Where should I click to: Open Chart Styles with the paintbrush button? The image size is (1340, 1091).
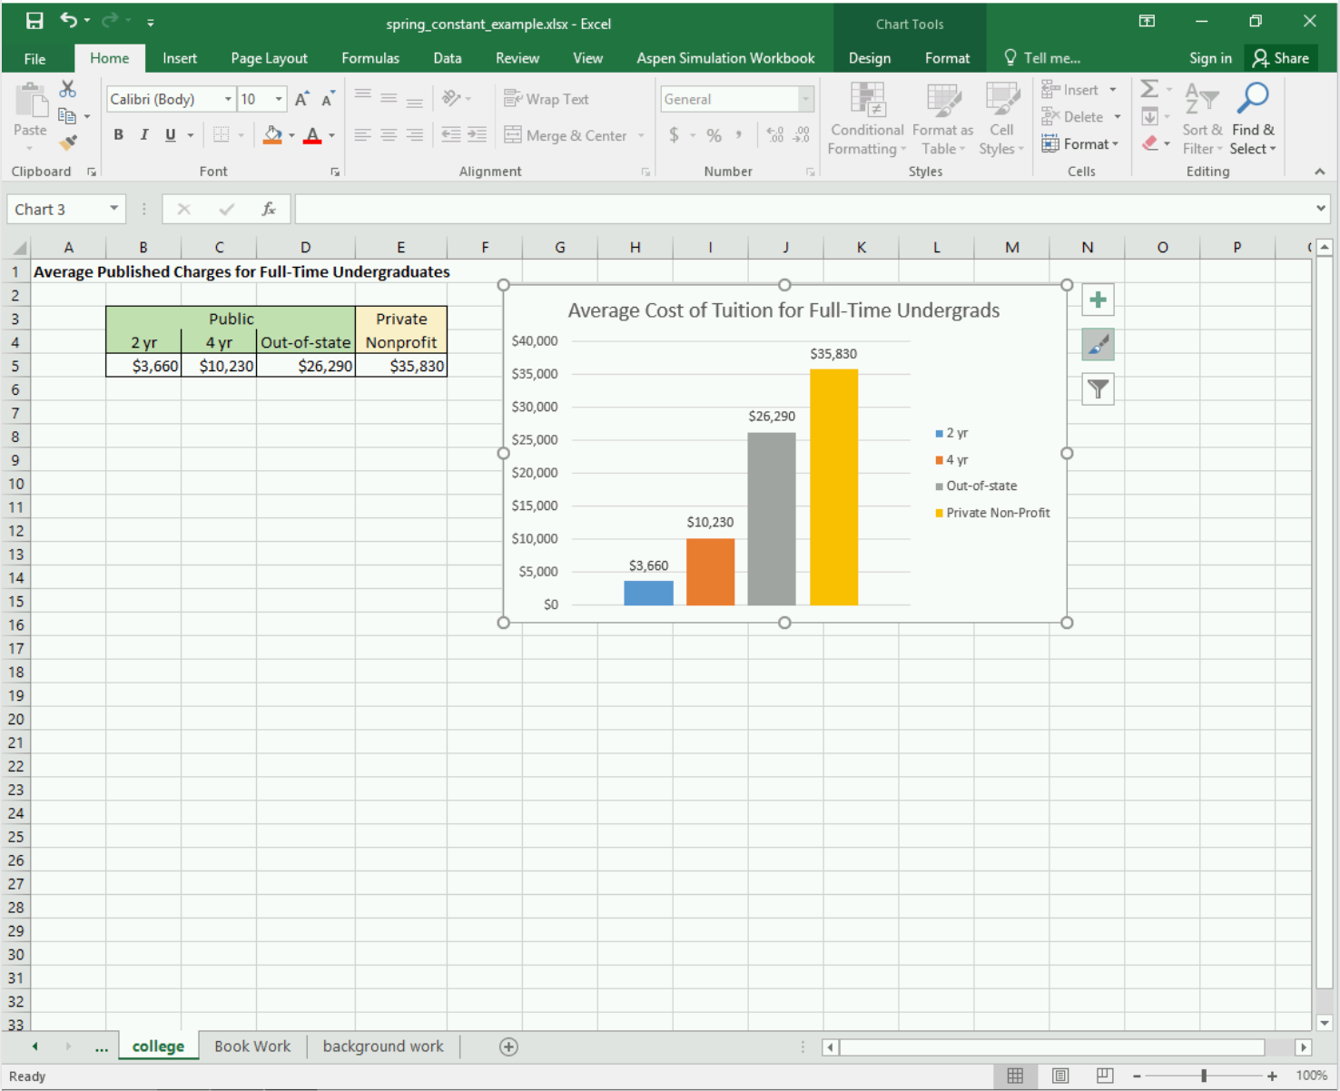pos(1098,345)
